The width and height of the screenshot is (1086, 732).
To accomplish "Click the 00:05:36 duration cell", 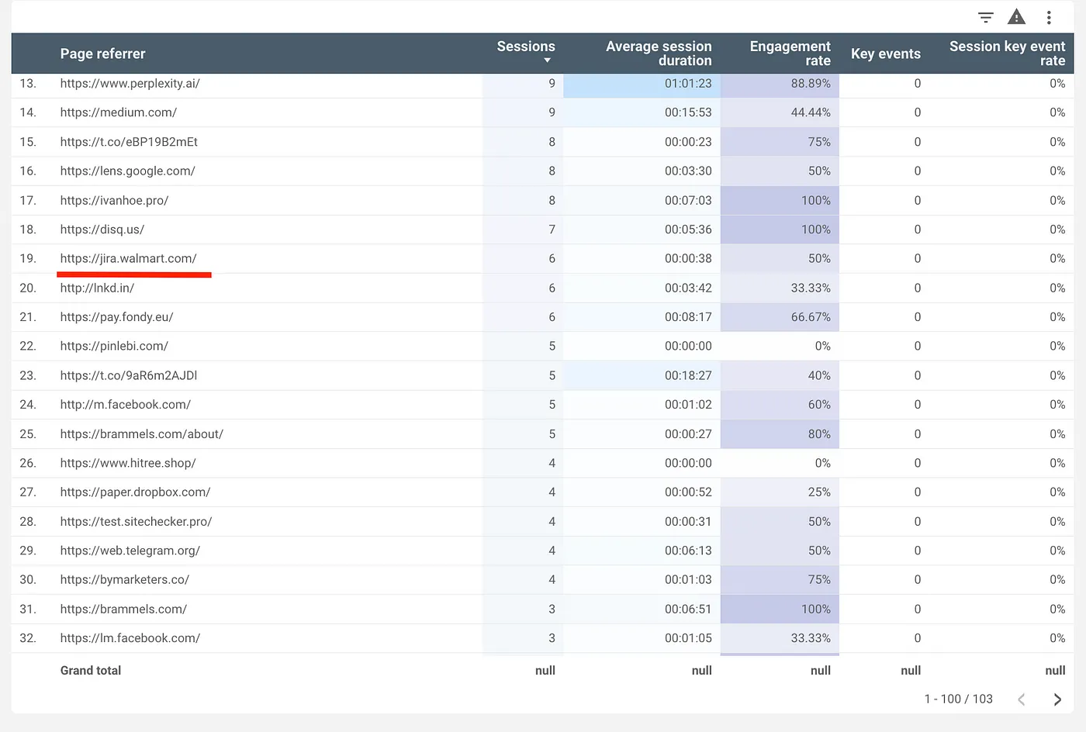I will tap(642, 230).
